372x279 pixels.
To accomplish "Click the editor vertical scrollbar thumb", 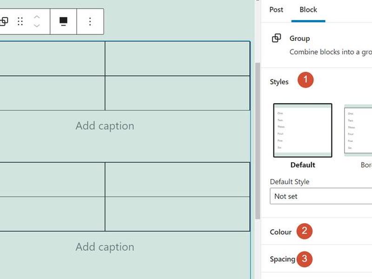I will 258,141.
